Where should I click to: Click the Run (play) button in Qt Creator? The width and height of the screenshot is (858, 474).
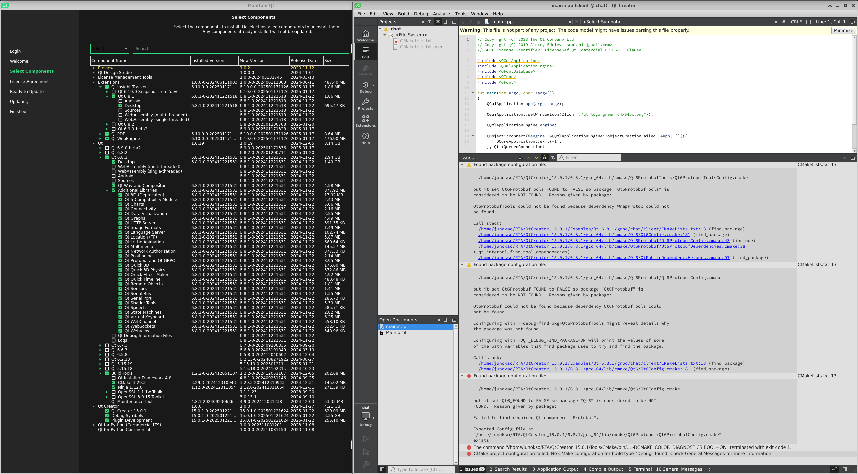(x=366, y=439)
